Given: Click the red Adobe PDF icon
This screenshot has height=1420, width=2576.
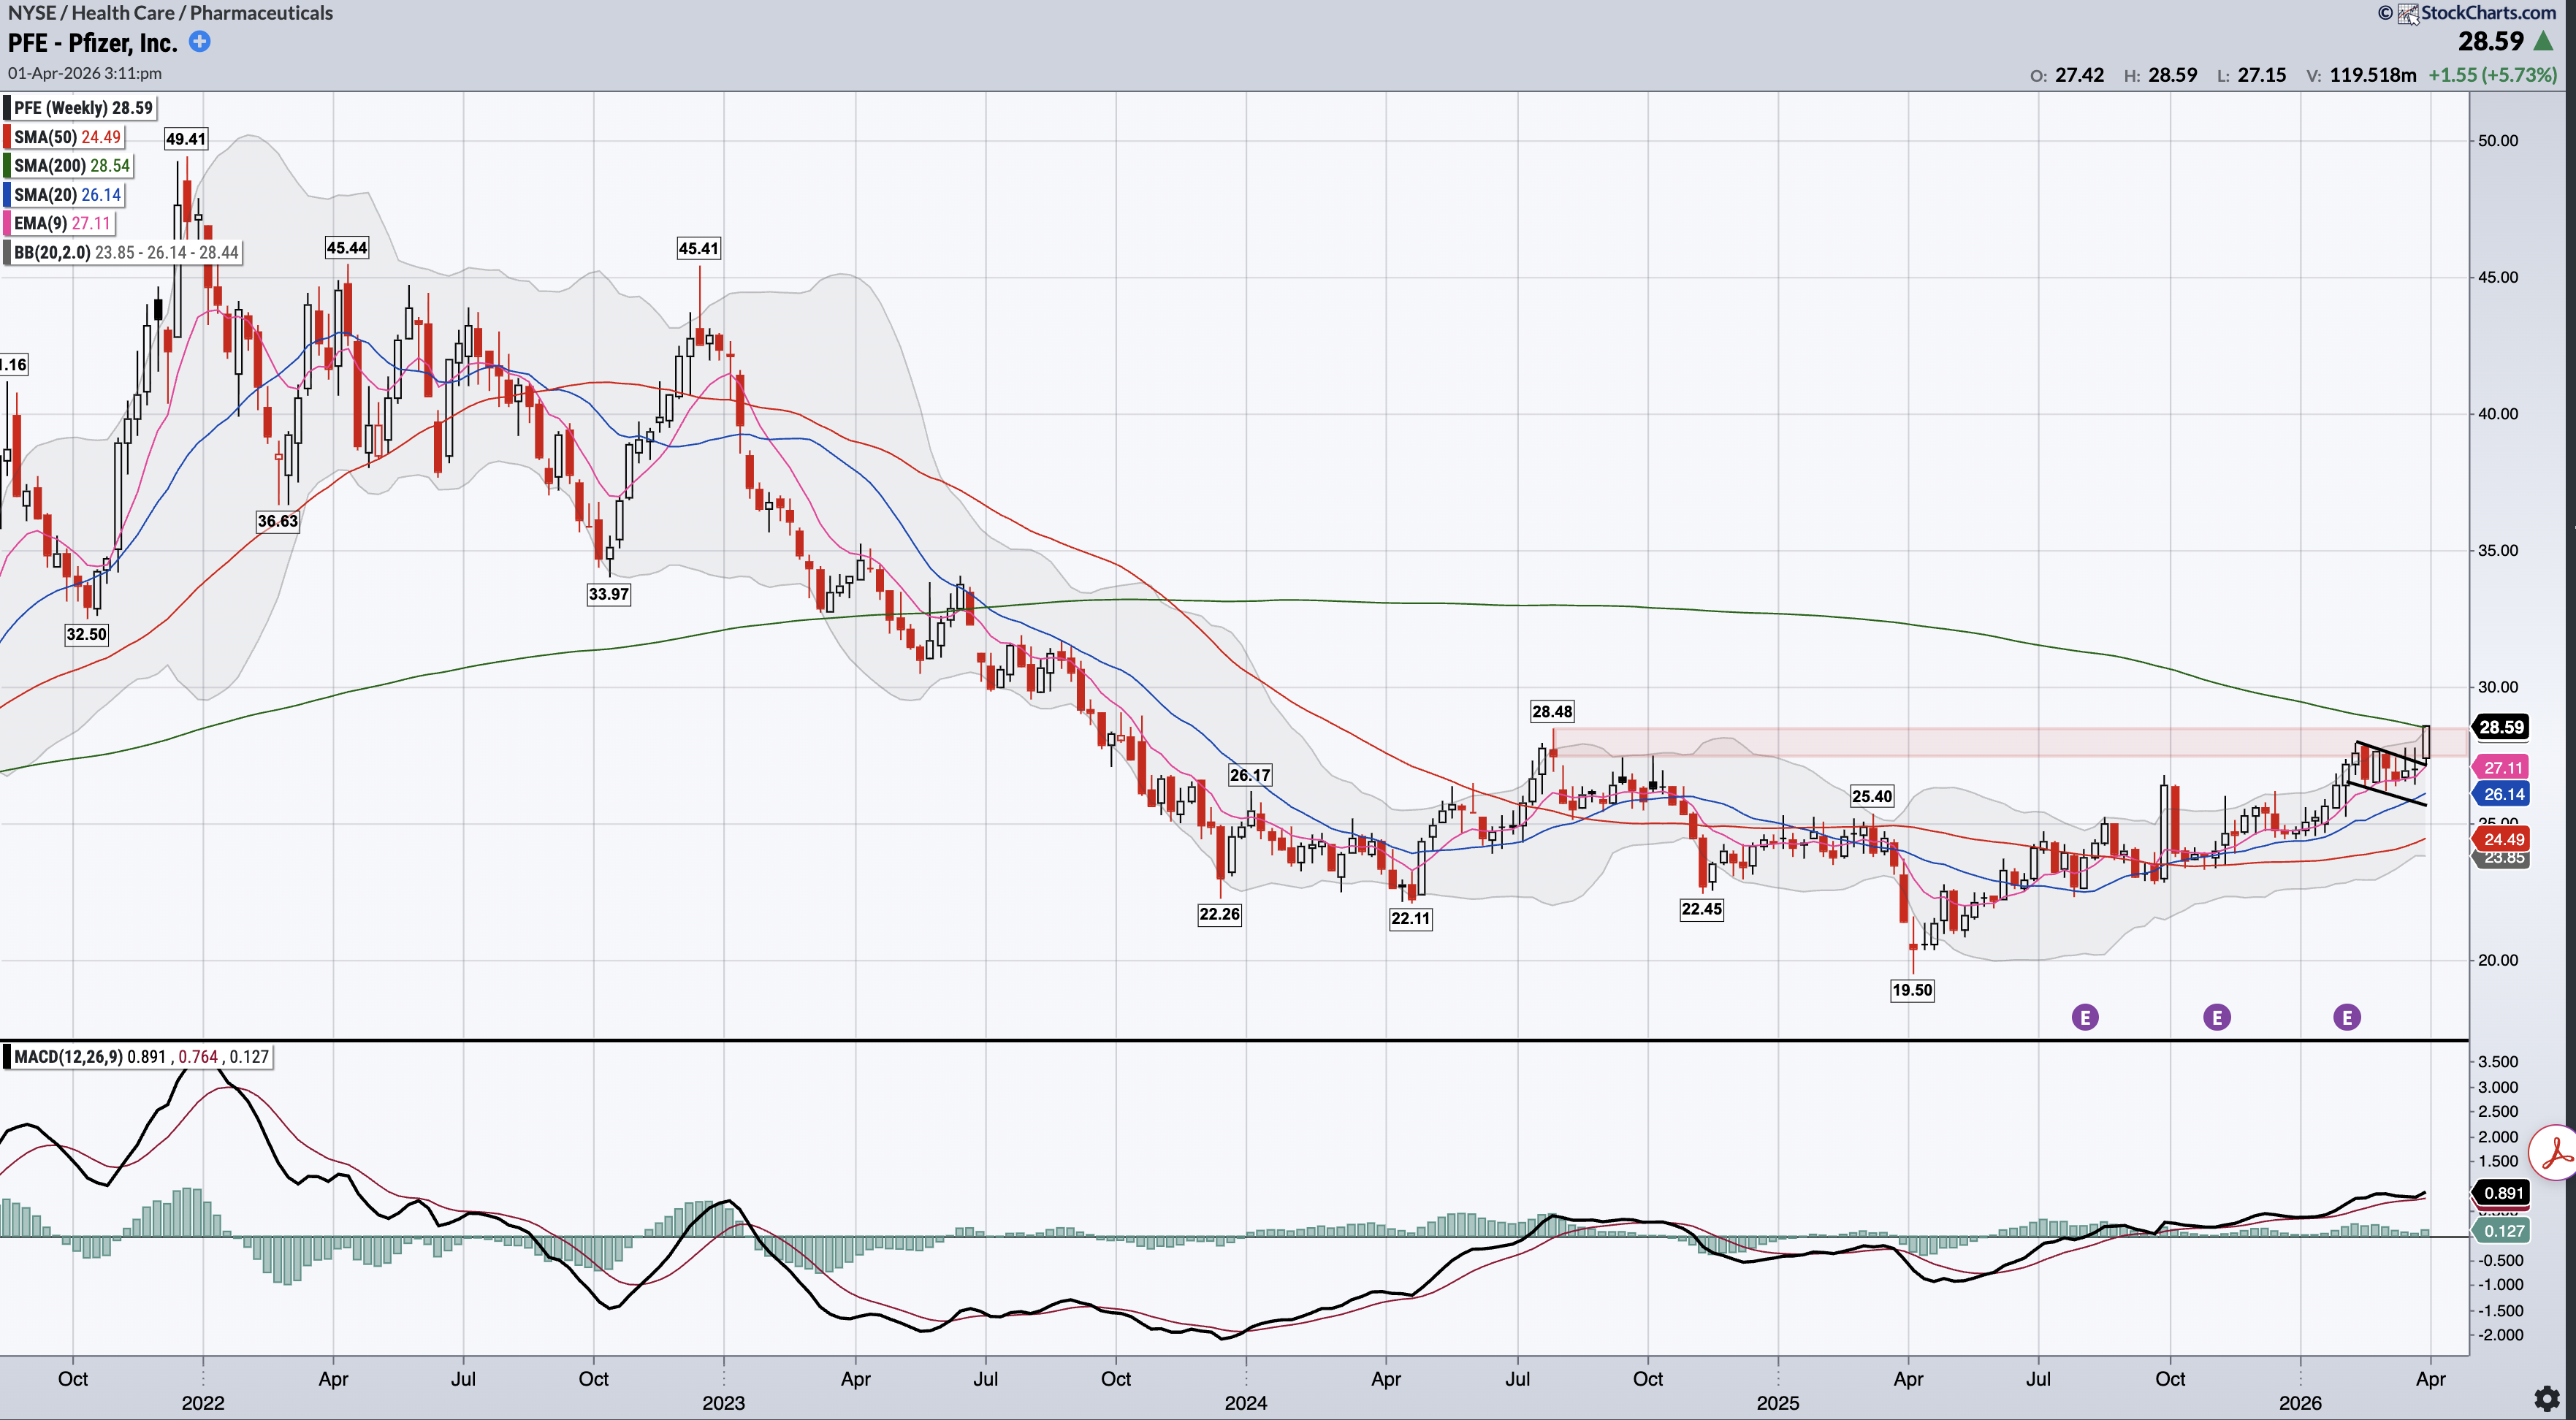Looking at the screenshot, I should pos(2555,1153).
